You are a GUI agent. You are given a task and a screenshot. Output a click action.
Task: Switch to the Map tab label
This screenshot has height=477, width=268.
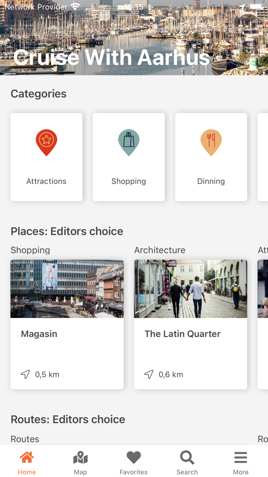coord(80,472)
